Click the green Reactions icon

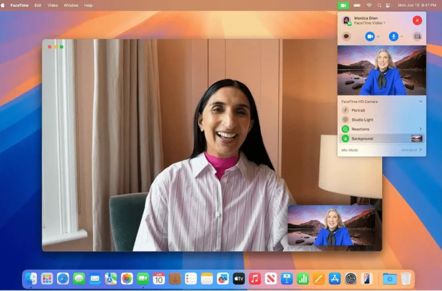tap(346, 129)
